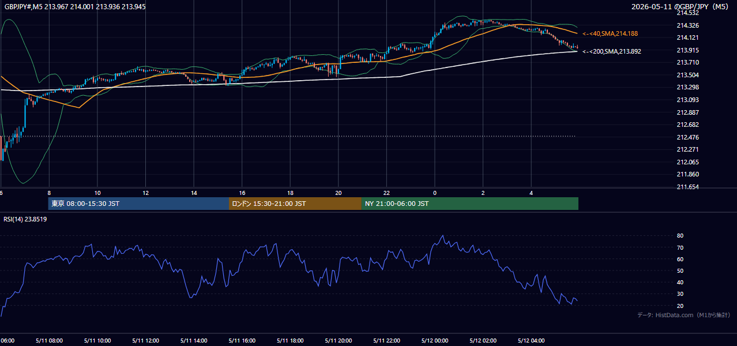Click RSI scale value 80
Screen dimensions: 737x346
coord(680,236)
